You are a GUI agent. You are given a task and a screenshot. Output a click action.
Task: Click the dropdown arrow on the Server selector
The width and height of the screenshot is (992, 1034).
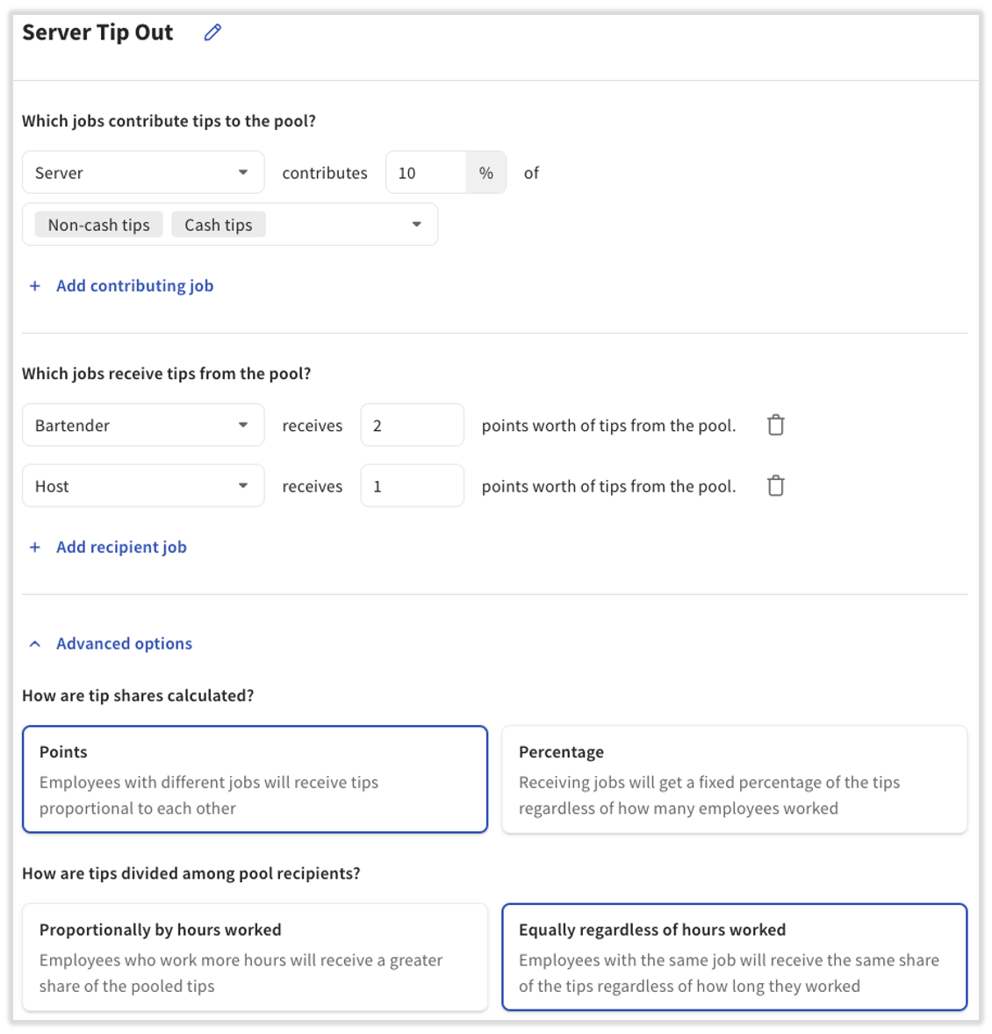click(x=243, y=172)
